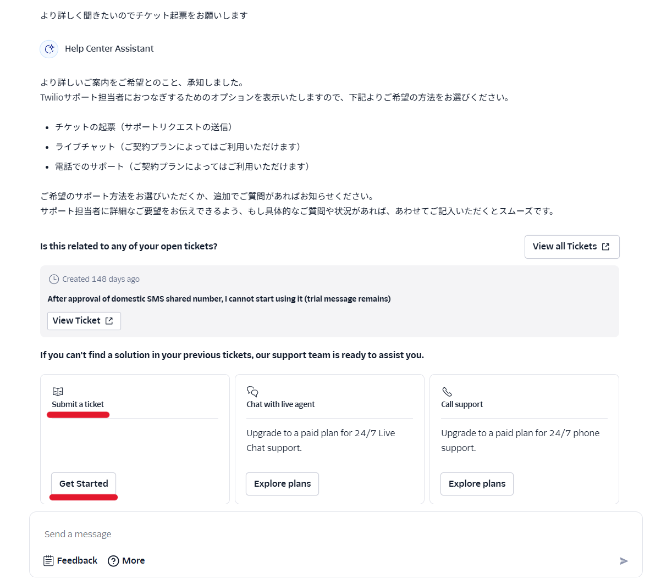Click the clock icon beside Created 148 days ago
Image resolution: width=672 pixels, height=579 pixels.
click(54, 279)
